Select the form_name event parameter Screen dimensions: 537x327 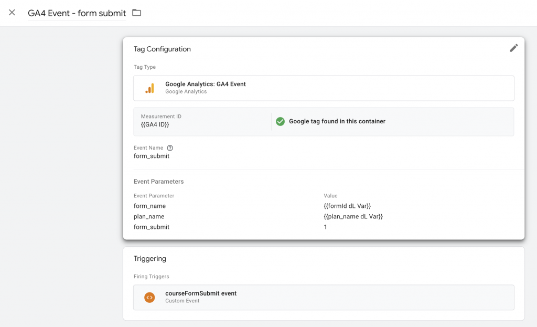(x=149, y=206)
